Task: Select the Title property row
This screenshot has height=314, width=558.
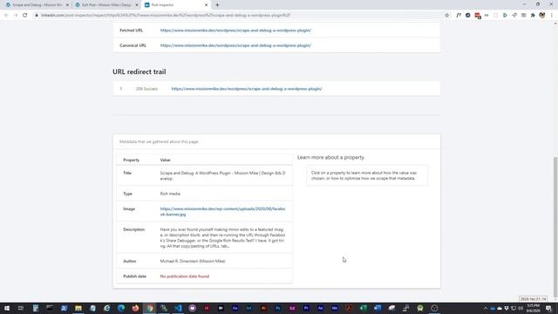Action: 205,176
